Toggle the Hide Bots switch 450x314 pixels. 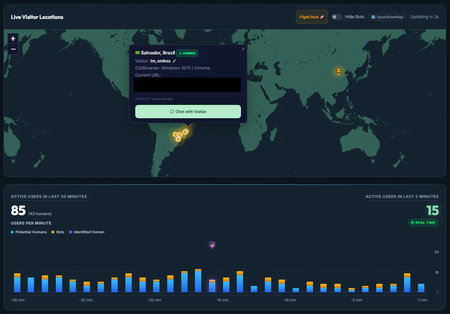(337, 17)
